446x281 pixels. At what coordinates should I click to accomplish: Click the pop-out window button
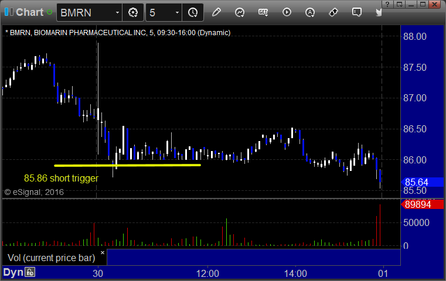point(399,4)
